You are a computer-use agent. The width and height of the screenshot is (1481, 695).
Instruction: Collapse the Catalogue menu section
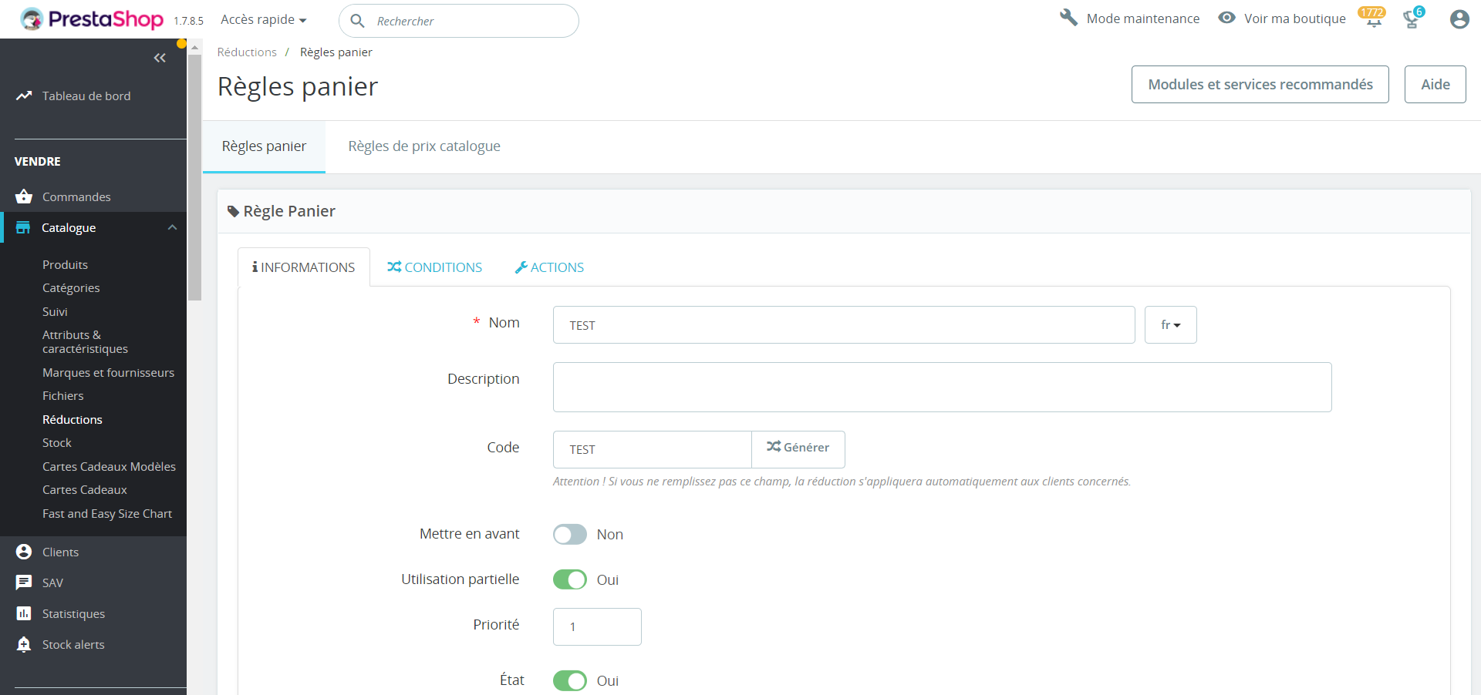tap(172, 227)
